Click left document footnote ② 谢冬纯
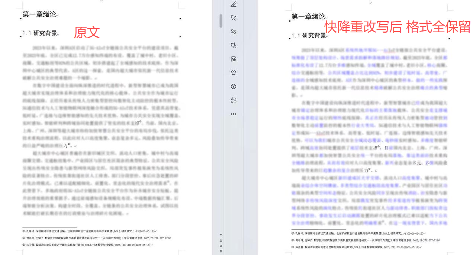The height and width of the screenshot is (255, 476). (x=97, y=238)
